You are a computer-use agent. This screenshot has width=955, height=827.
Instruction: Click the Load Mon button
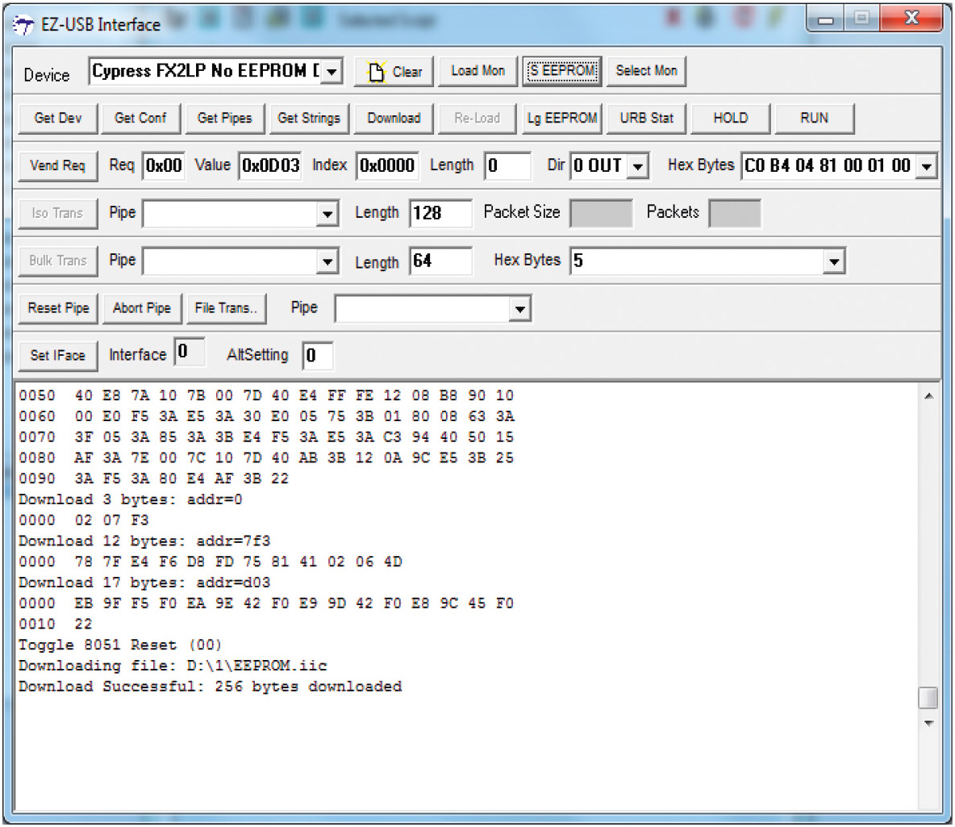(477, 71)
